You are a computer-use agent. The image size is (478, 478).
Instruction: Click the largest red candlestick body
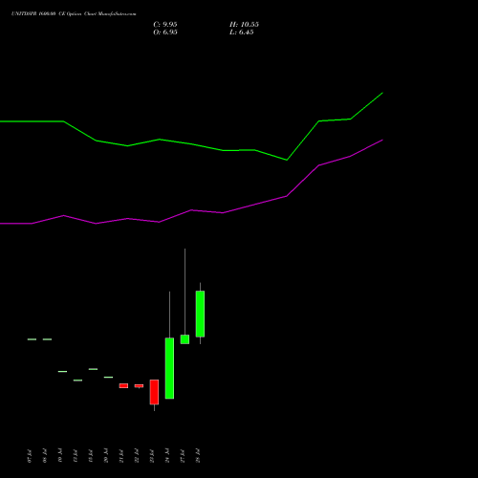click(x=154, y=392)
